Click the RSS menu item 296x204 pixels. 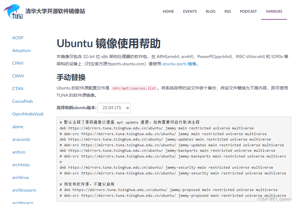[x=228, y=11]
